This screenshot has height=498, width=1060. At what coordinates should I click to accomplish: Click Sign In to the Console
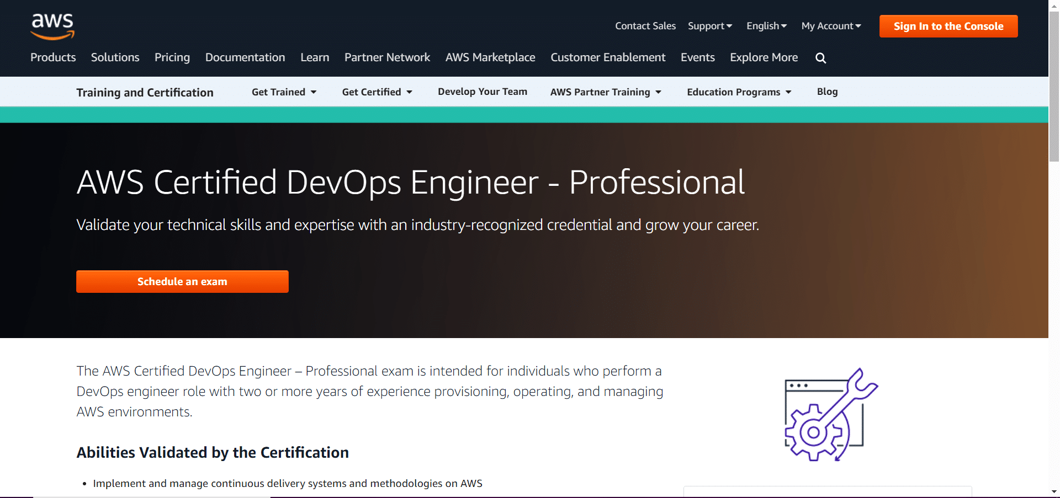[x=948, y=26]
